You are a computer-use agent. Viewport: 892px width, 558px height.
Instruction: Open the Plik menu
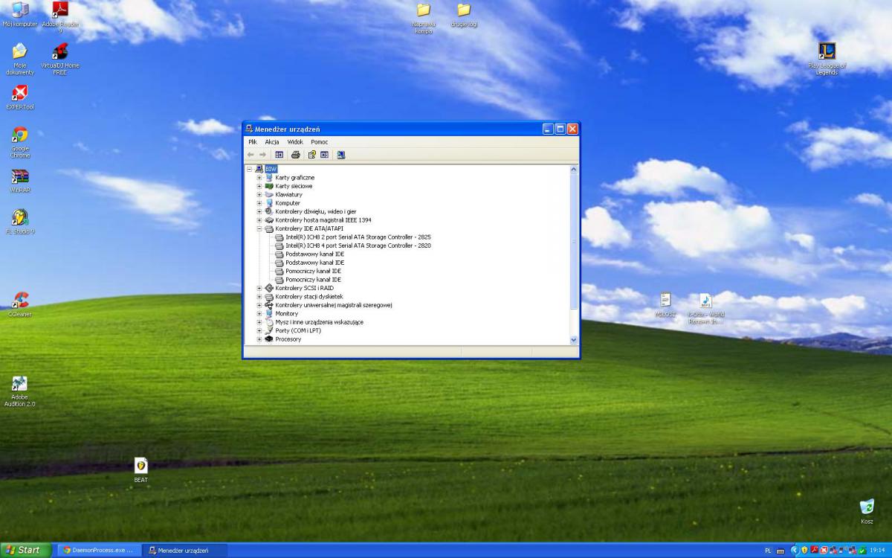253,142
